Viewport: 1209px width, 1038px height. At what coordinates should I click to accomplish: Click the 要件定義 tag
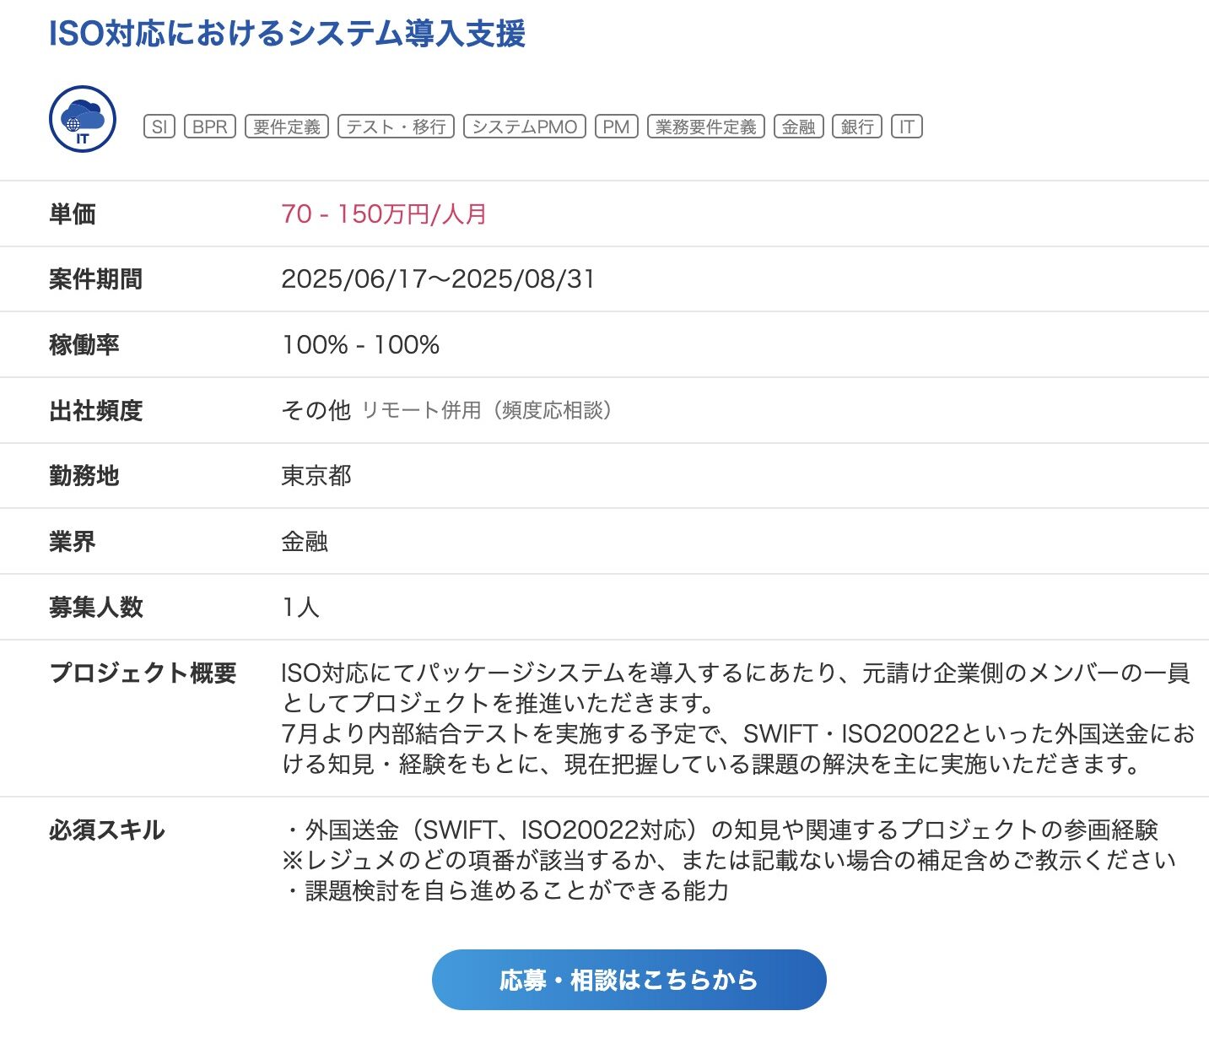[x=287, y=127]
